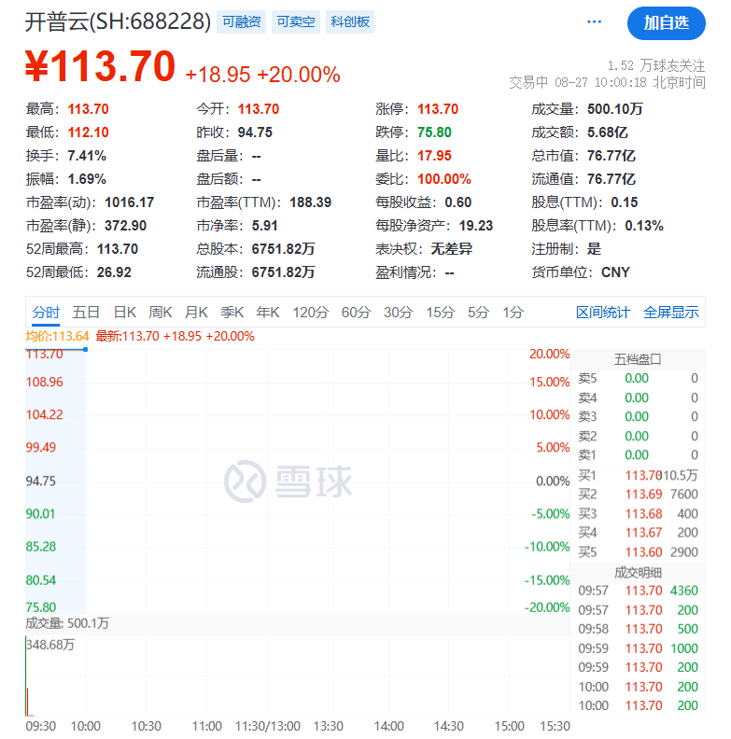Open the 周K chart tab
The width and height of the screenshot is (731, 739).
(x=161, y=313)
